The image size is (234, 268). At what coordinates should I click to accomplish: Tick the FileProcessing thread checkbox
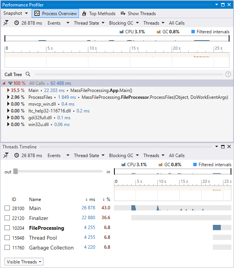click(7, 228)
